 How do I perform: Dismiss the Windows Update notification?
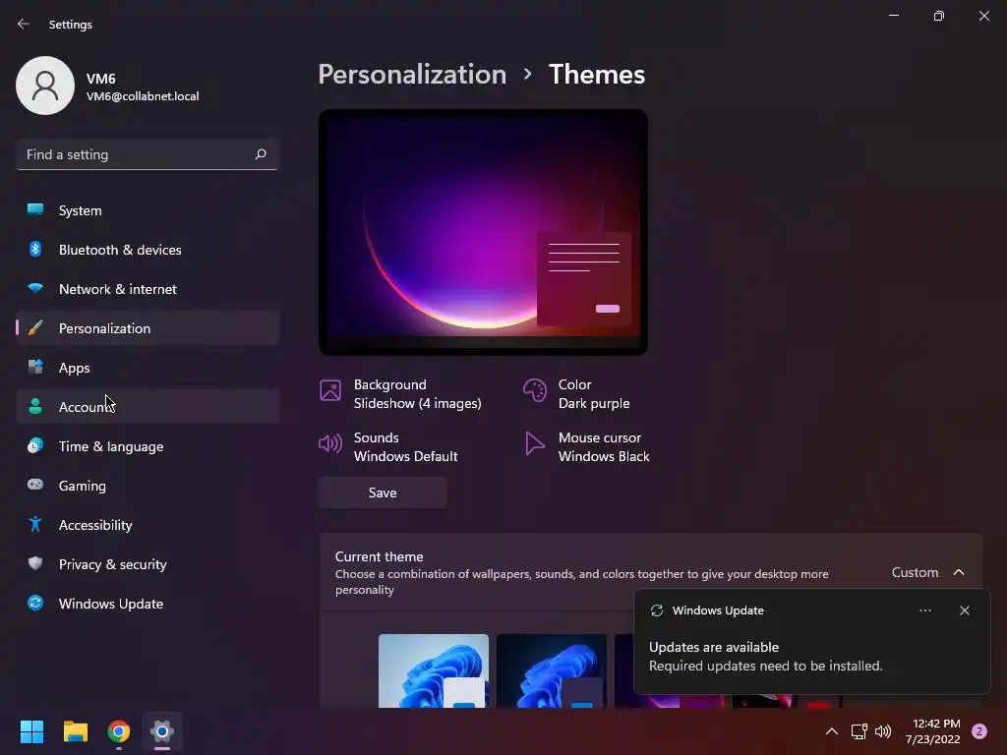click(x=964, y=610)
